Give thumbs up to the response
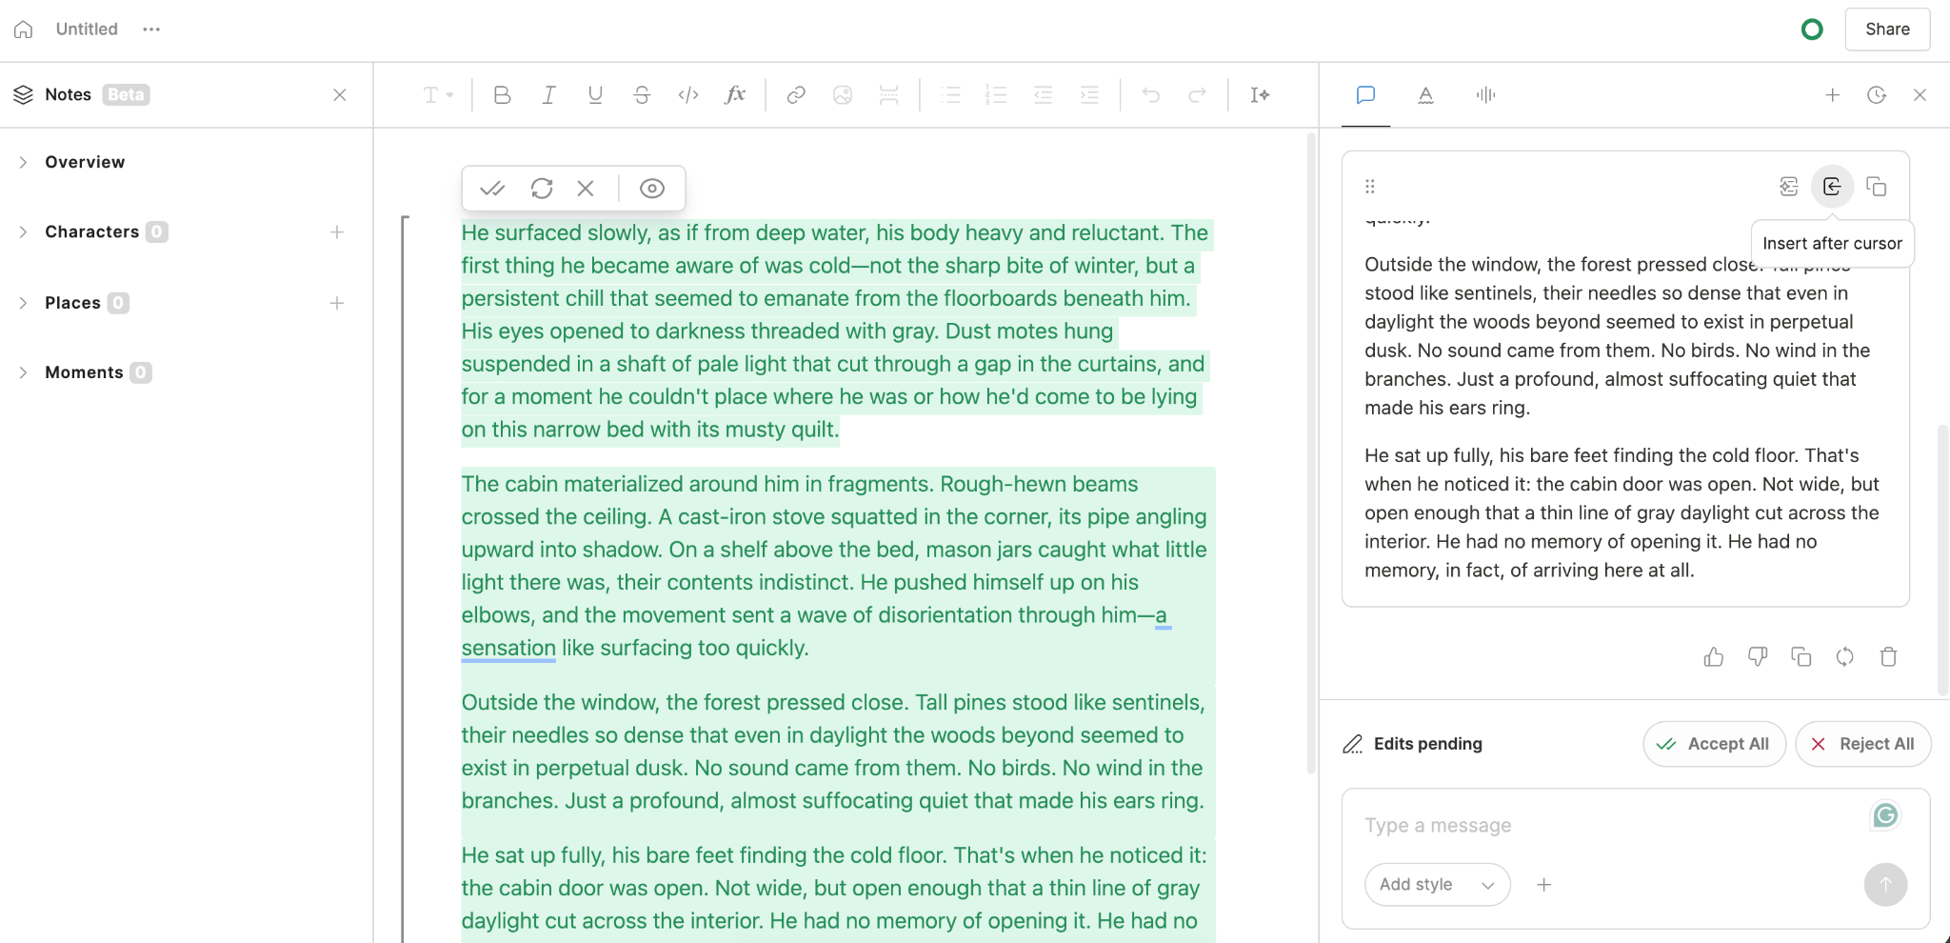This screenshot has width=1950, height=943. 1714,657
